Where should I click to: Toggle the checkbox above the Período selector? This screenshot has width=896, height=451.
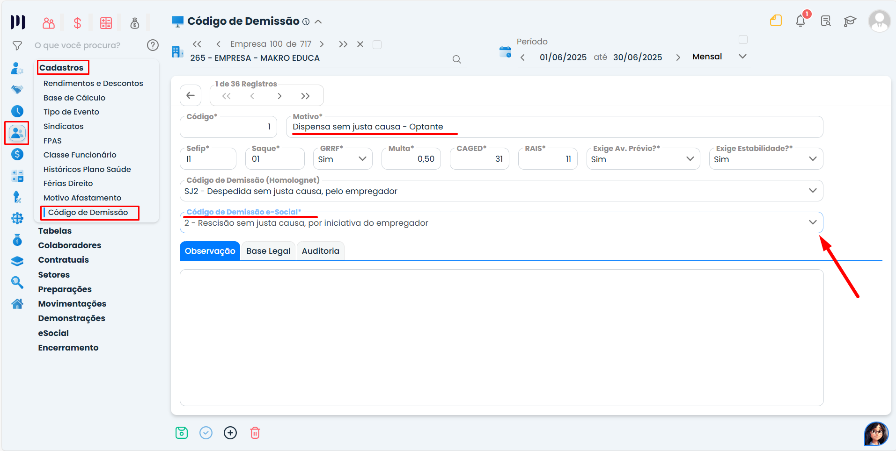pos(743,40)
